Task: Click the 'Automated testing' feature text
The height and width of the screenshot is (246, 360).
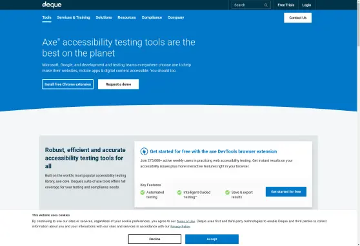Action: 155,194
